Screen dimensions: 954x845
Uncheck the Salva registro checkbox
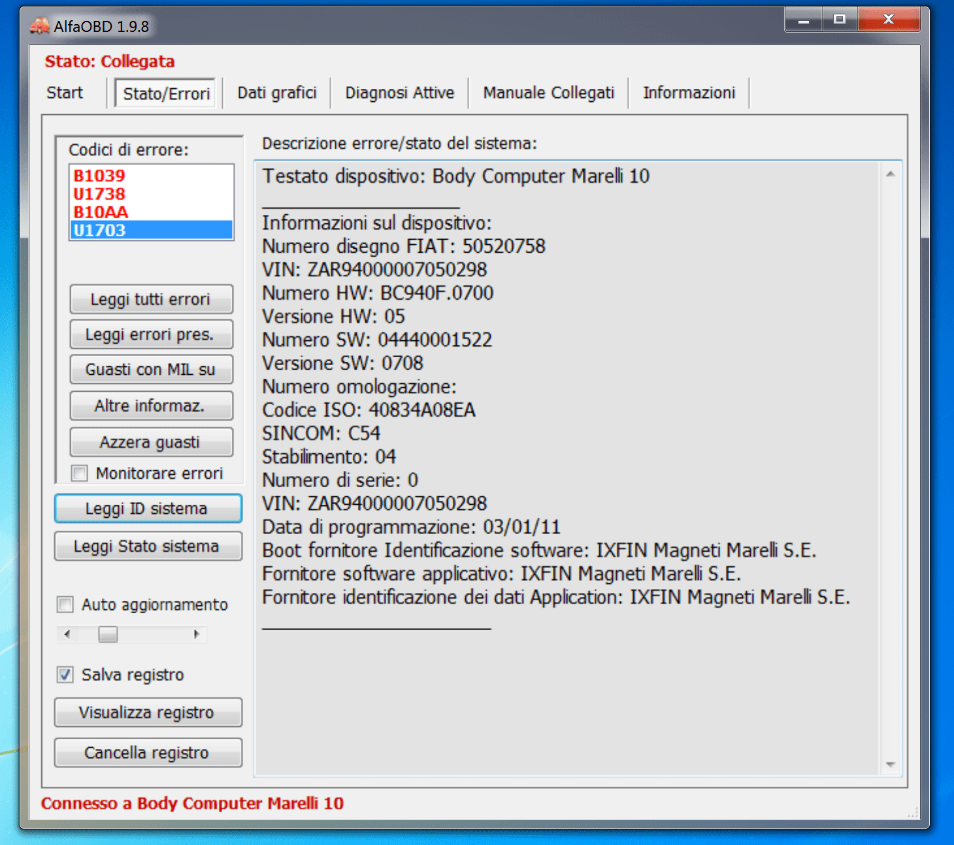tap(65, 675)
